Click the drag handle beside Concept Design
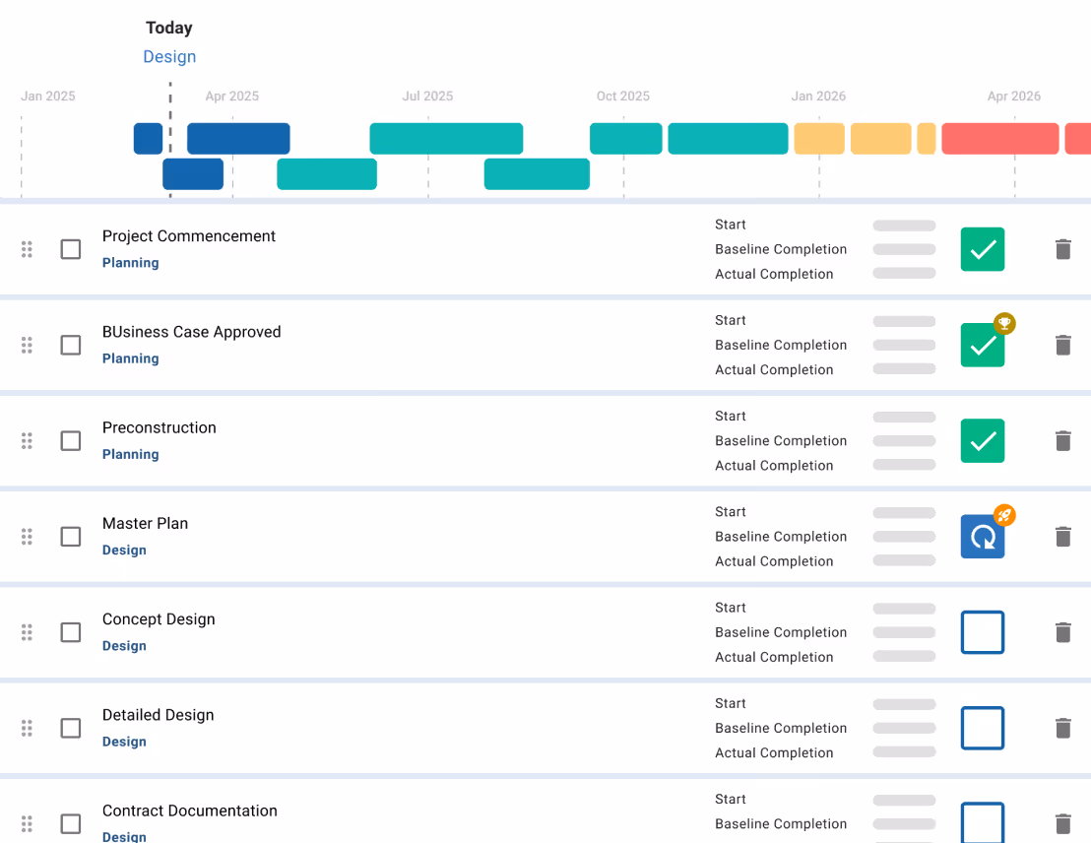 coord(27,632)
